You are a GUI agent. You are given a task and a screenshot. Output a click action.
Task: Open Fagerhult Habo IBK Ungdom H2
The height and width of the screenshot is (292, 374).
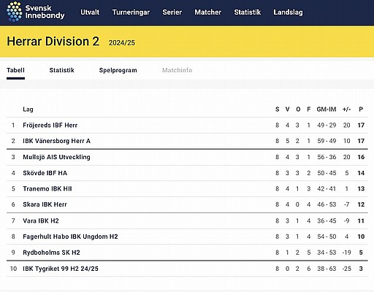70,237
